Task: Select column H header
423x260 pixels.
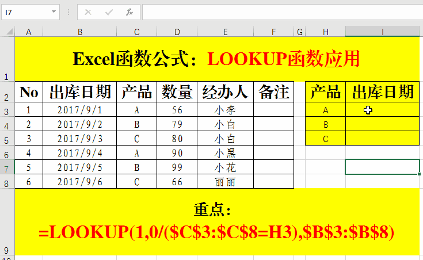Action: [x=325, y=32]
